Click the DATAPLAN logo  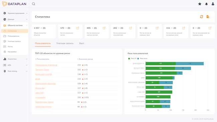coord(14,4)
